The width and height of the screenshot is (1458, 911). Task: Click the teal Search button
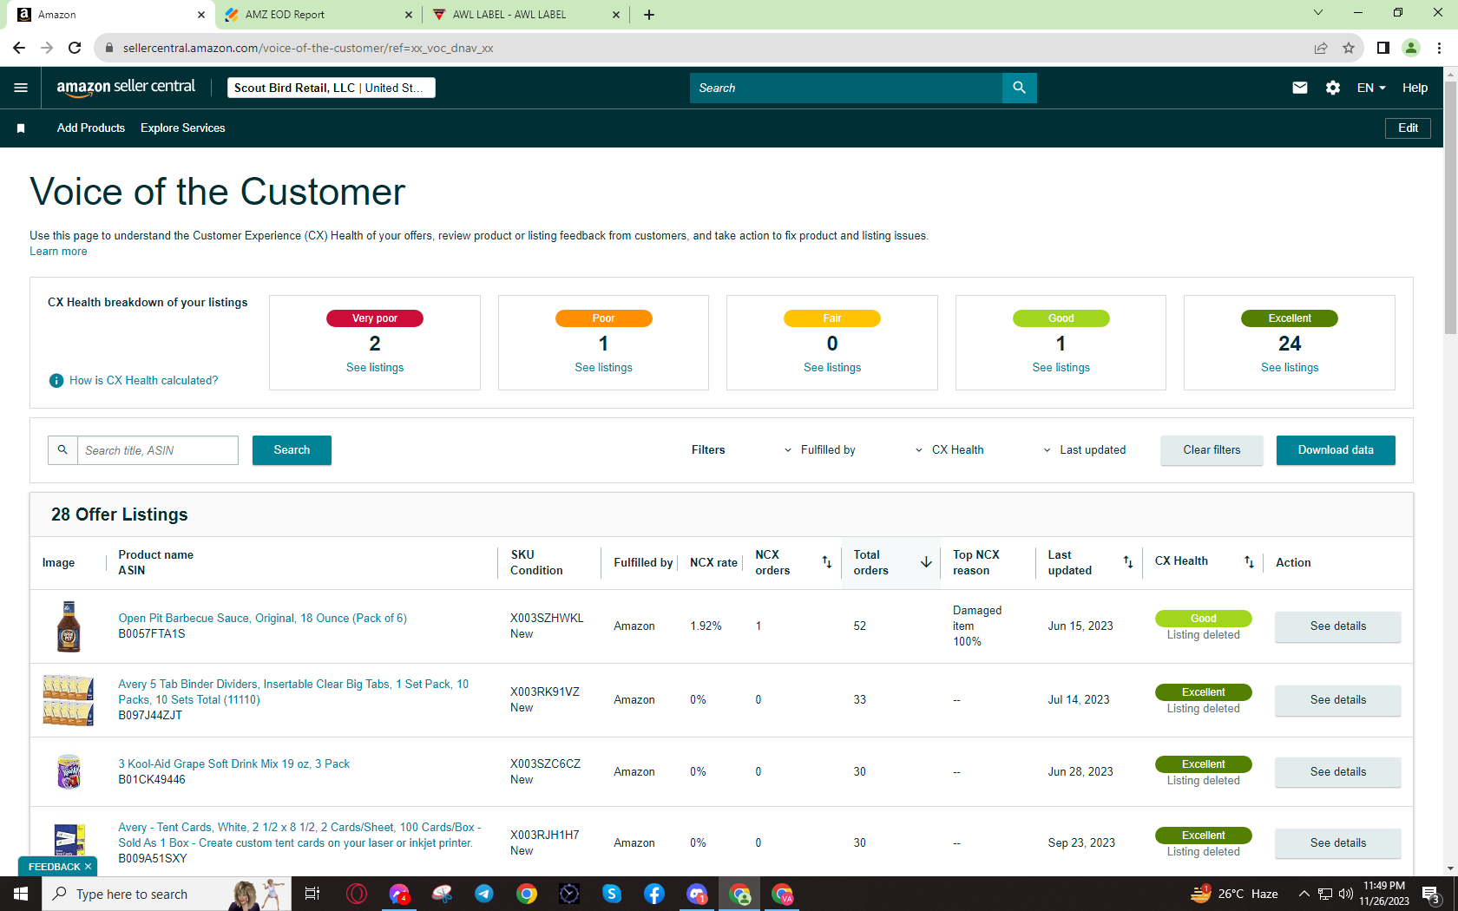point(292,450)
